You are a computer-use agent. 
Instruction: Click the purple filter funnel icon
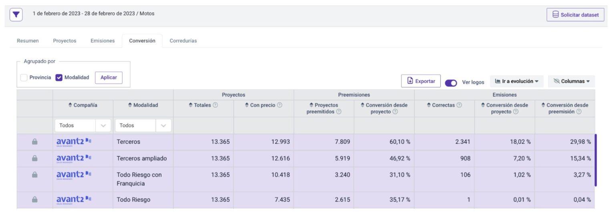(16, 15)
